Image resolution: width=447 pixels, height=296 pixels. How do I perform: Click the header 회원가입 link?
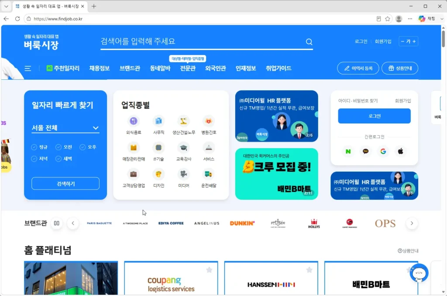coord(383,41)
